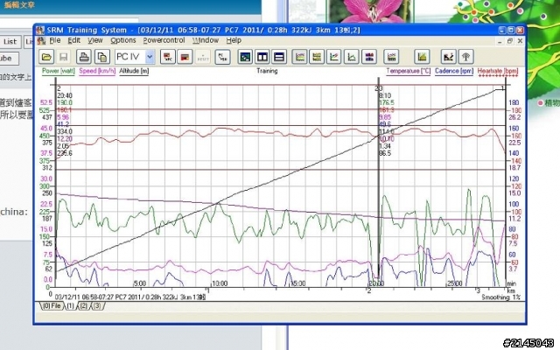Image resolution: width=560 pixels, height=350 pixels.
Task: Click the Cadence [rpm] channel label
Action: click(456, 70)
